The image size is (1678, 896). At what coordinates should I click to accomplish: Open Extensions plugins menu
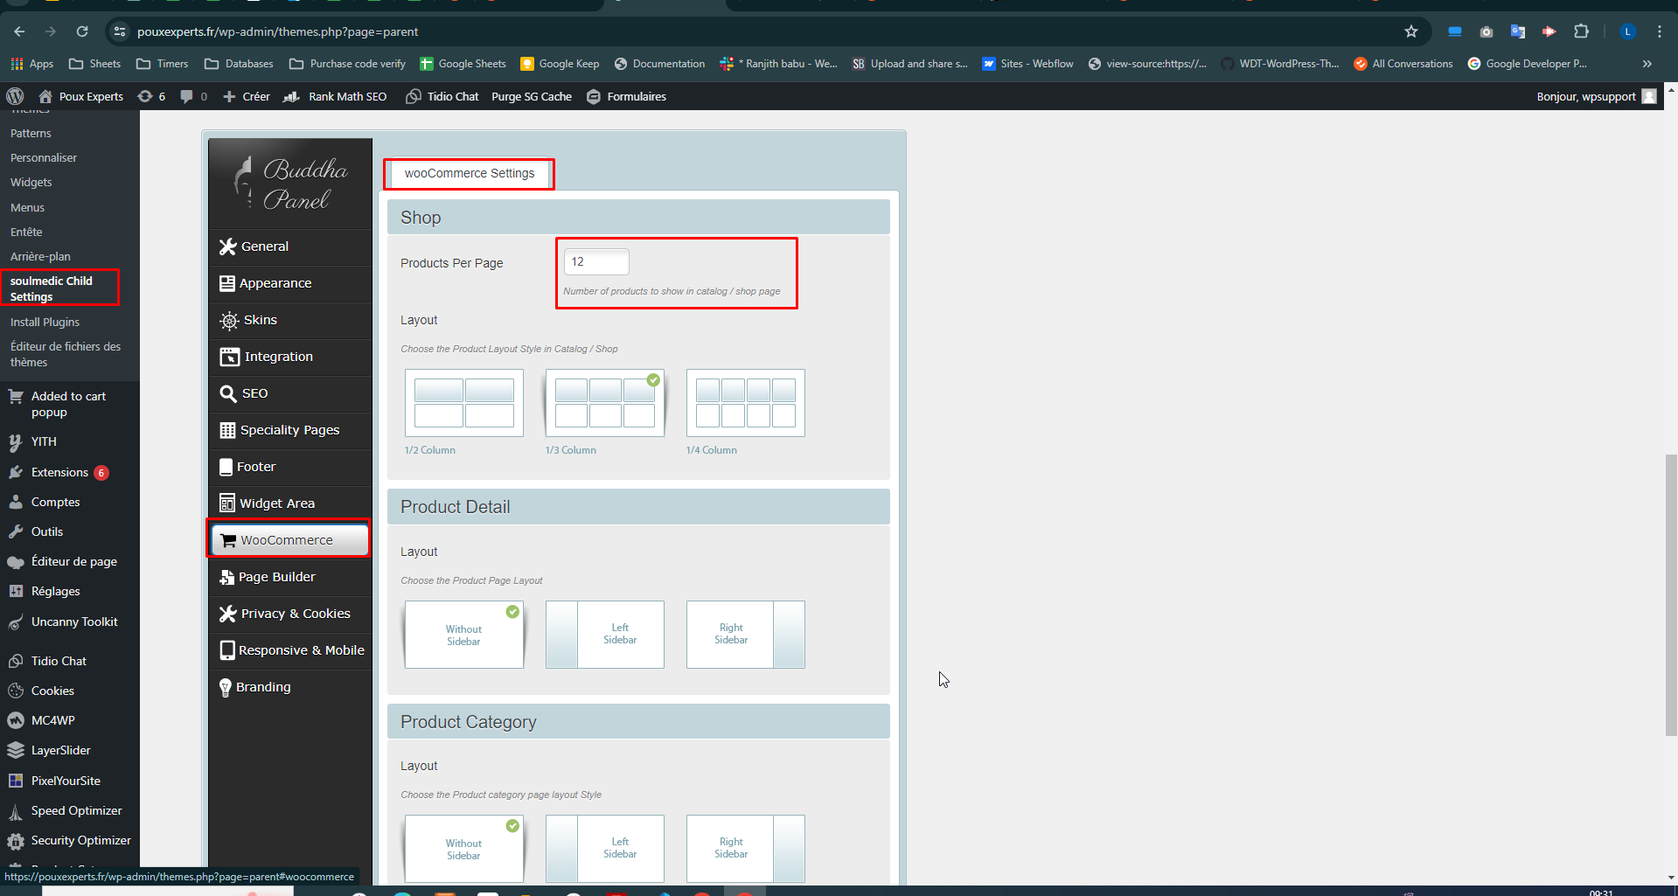coord(59,472)
